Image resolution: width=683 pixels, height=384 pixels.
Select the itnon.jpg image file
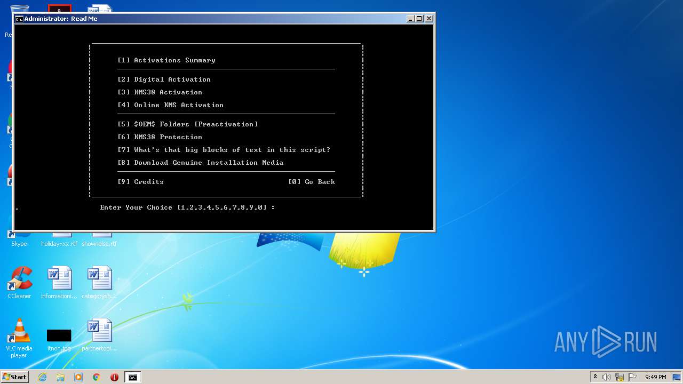click(x=59, y=339)
